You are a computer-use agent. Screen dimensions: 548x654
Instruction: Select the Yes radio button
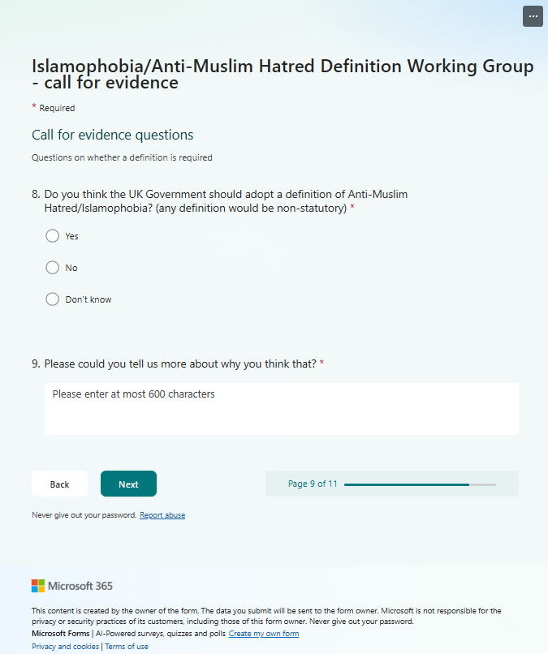pos(52,236)
